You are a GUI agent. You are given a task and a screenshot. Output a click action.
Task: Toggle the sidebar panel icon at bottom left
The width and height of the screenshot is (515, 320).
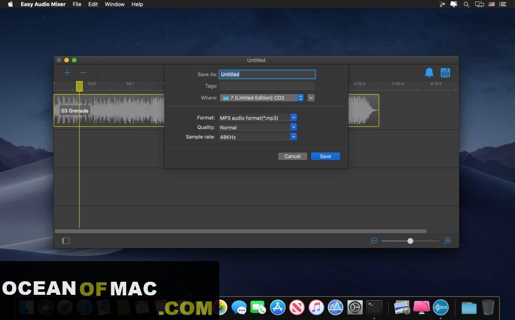tap(66, 241)
